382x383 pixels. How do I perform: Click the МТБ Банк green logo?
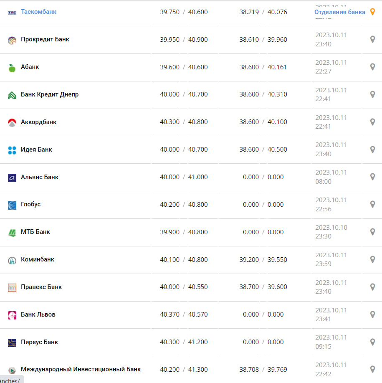pos(12,233)
